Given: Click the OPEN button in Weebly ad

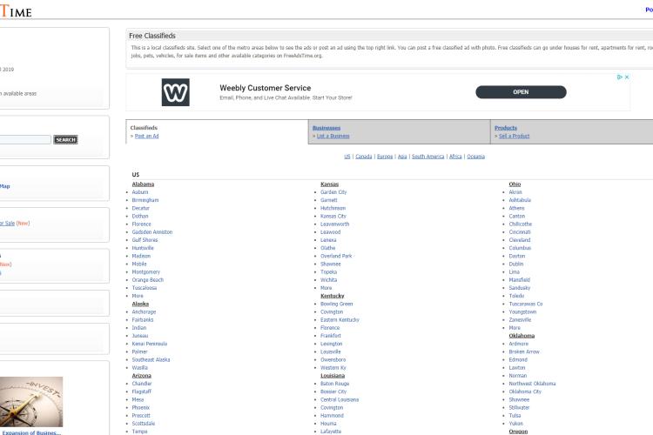Looking at the screenshot, I should coord(521,92).
